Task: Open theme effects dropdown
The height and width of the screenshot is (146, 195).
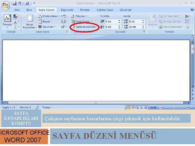Action: coord(16,27)
